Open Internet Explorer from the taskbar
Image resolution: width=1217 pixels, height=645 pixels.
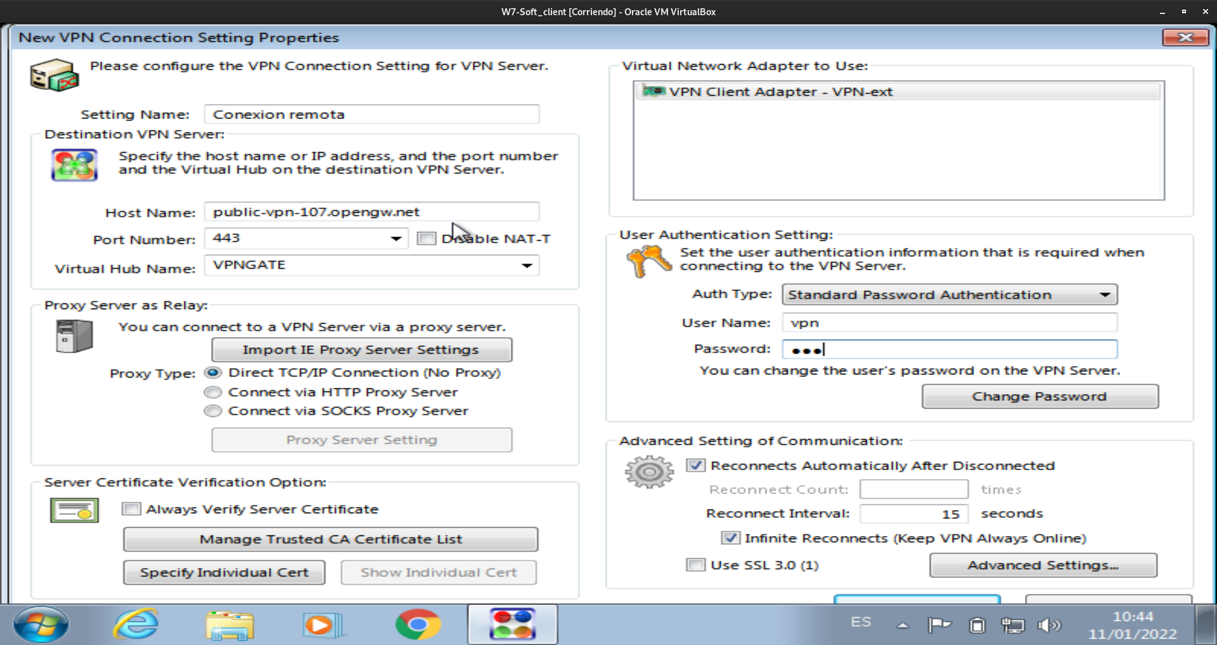pos(136,625)
